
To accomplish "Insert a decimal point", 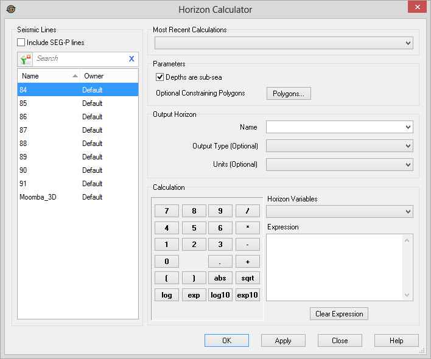I will tap(220, 261).
